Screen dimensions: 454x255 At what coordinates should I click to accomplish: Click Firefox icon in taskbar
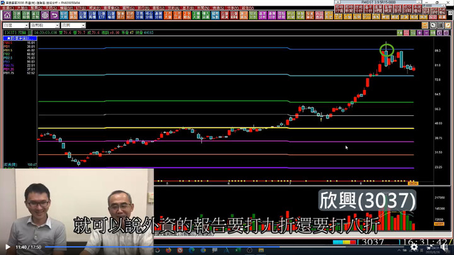(x=168, y=251)
